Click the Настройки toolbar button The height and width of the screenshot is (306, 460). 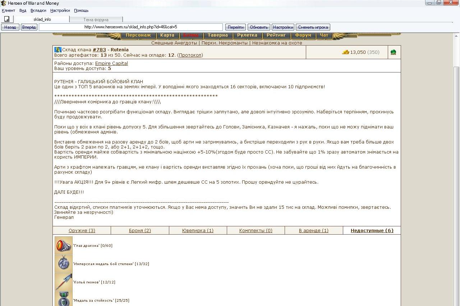point(283,27)
